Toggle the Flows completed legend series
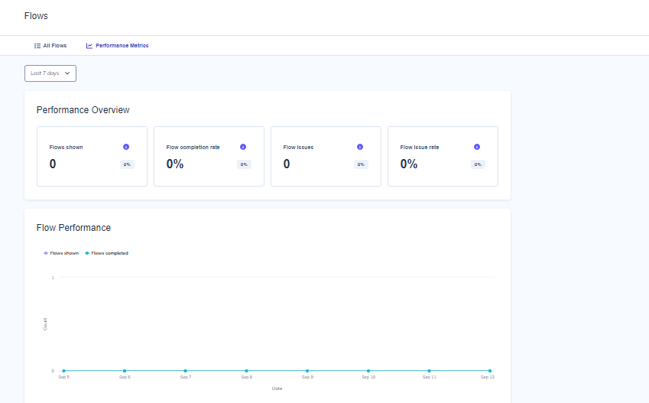This screenshot has width=649, height=403. [x=106, y=253]
